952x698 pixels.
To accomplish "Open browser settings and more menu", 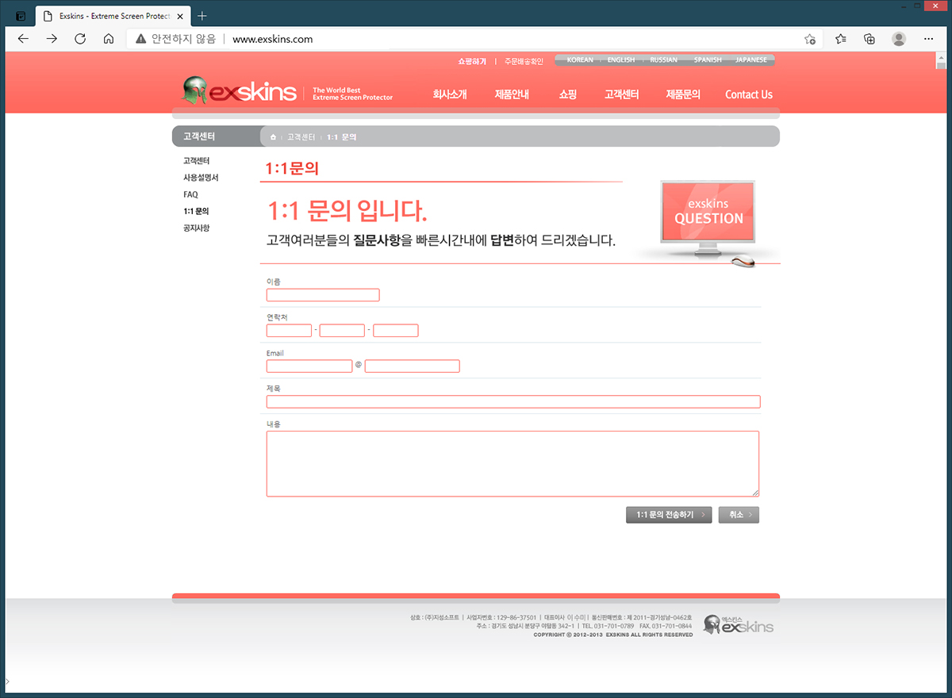I will 929,39.
